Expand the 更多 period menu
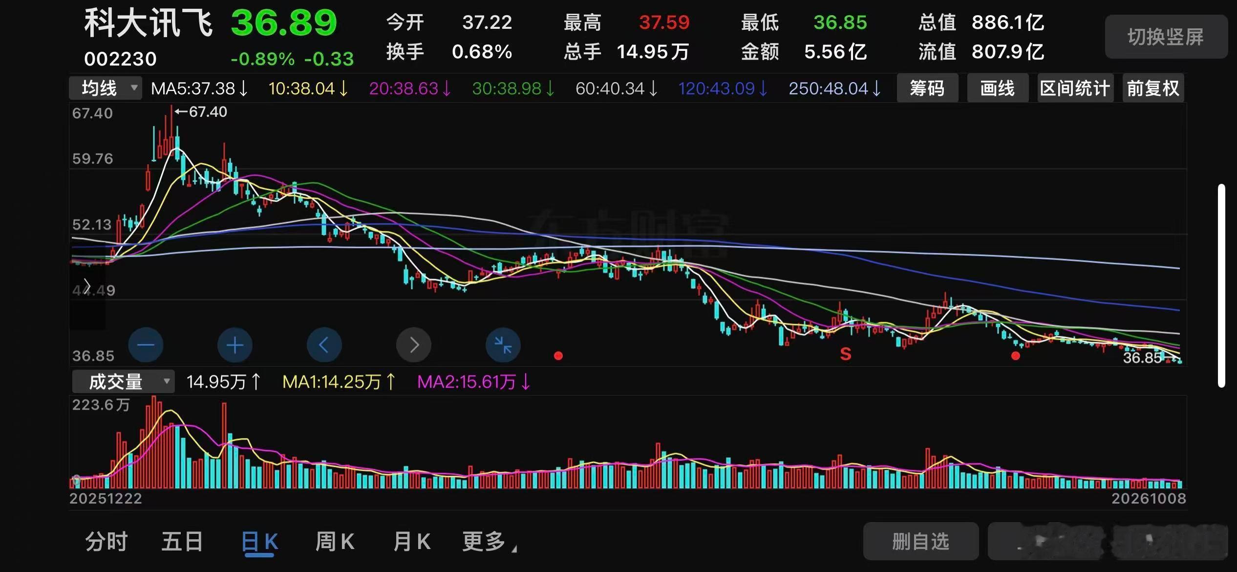Screen dimensions: 1237x572 point(489,542)
